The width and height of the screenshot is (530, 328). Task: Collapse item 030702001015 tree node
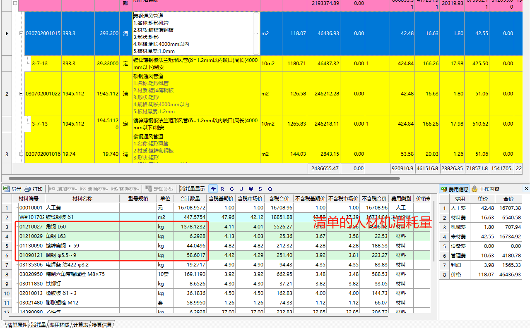(x=22, y=33)
